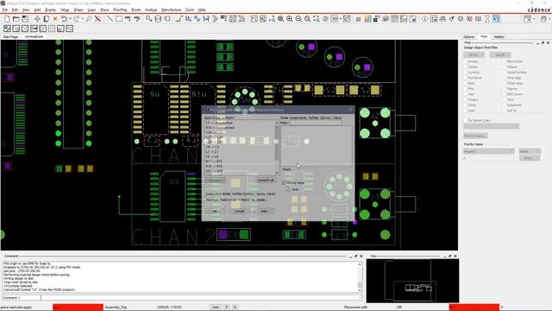The image size is (552, 311).
Task: Toggle the Symbols checkbox in Find panel
Action: [466, 73]
